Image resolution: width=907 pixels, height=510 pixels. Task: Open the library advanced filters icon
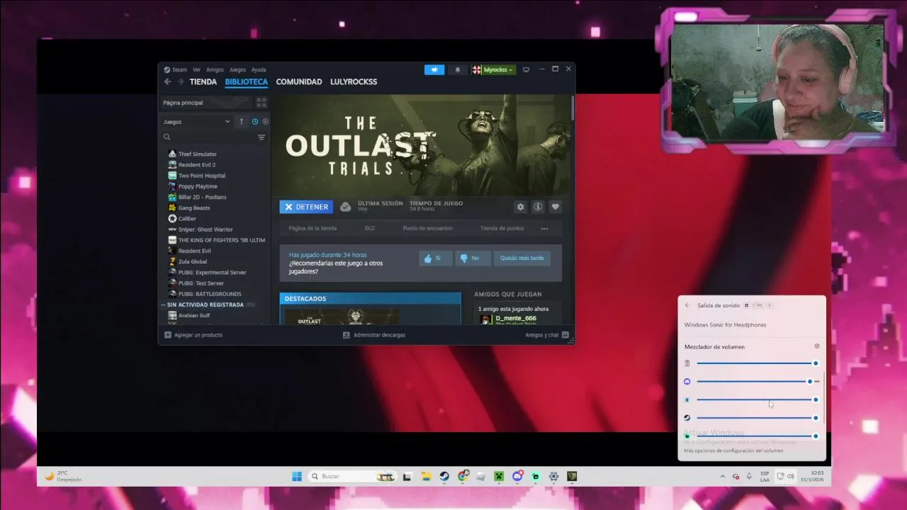(x=261, y=137)
